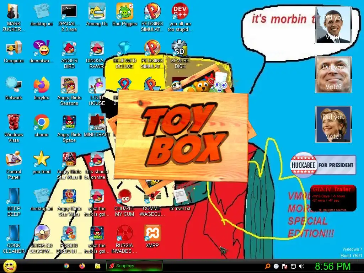Click the smiley face Start button
The height and width of the screenshot is (273, 364).
[10, 266]
